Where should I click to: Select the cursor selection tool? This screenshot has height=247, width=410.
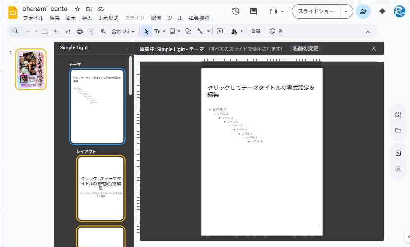[146, 32]
